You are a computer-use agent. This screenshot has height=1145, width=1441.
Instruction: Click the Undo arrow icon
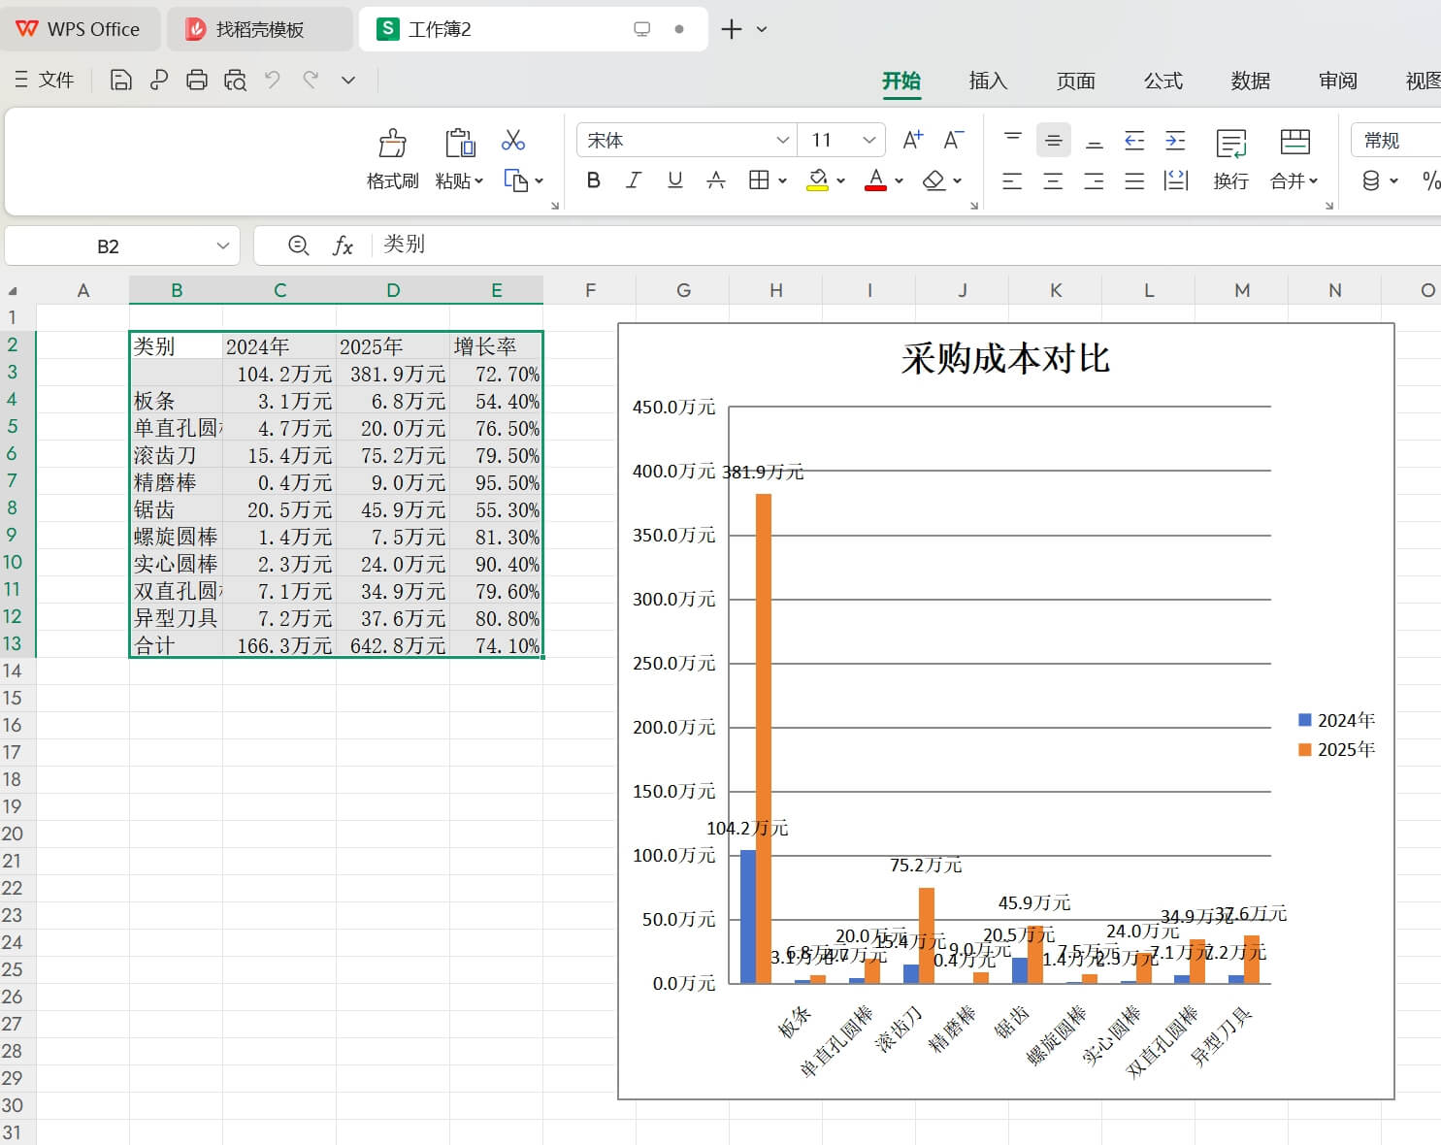[273, 81]
